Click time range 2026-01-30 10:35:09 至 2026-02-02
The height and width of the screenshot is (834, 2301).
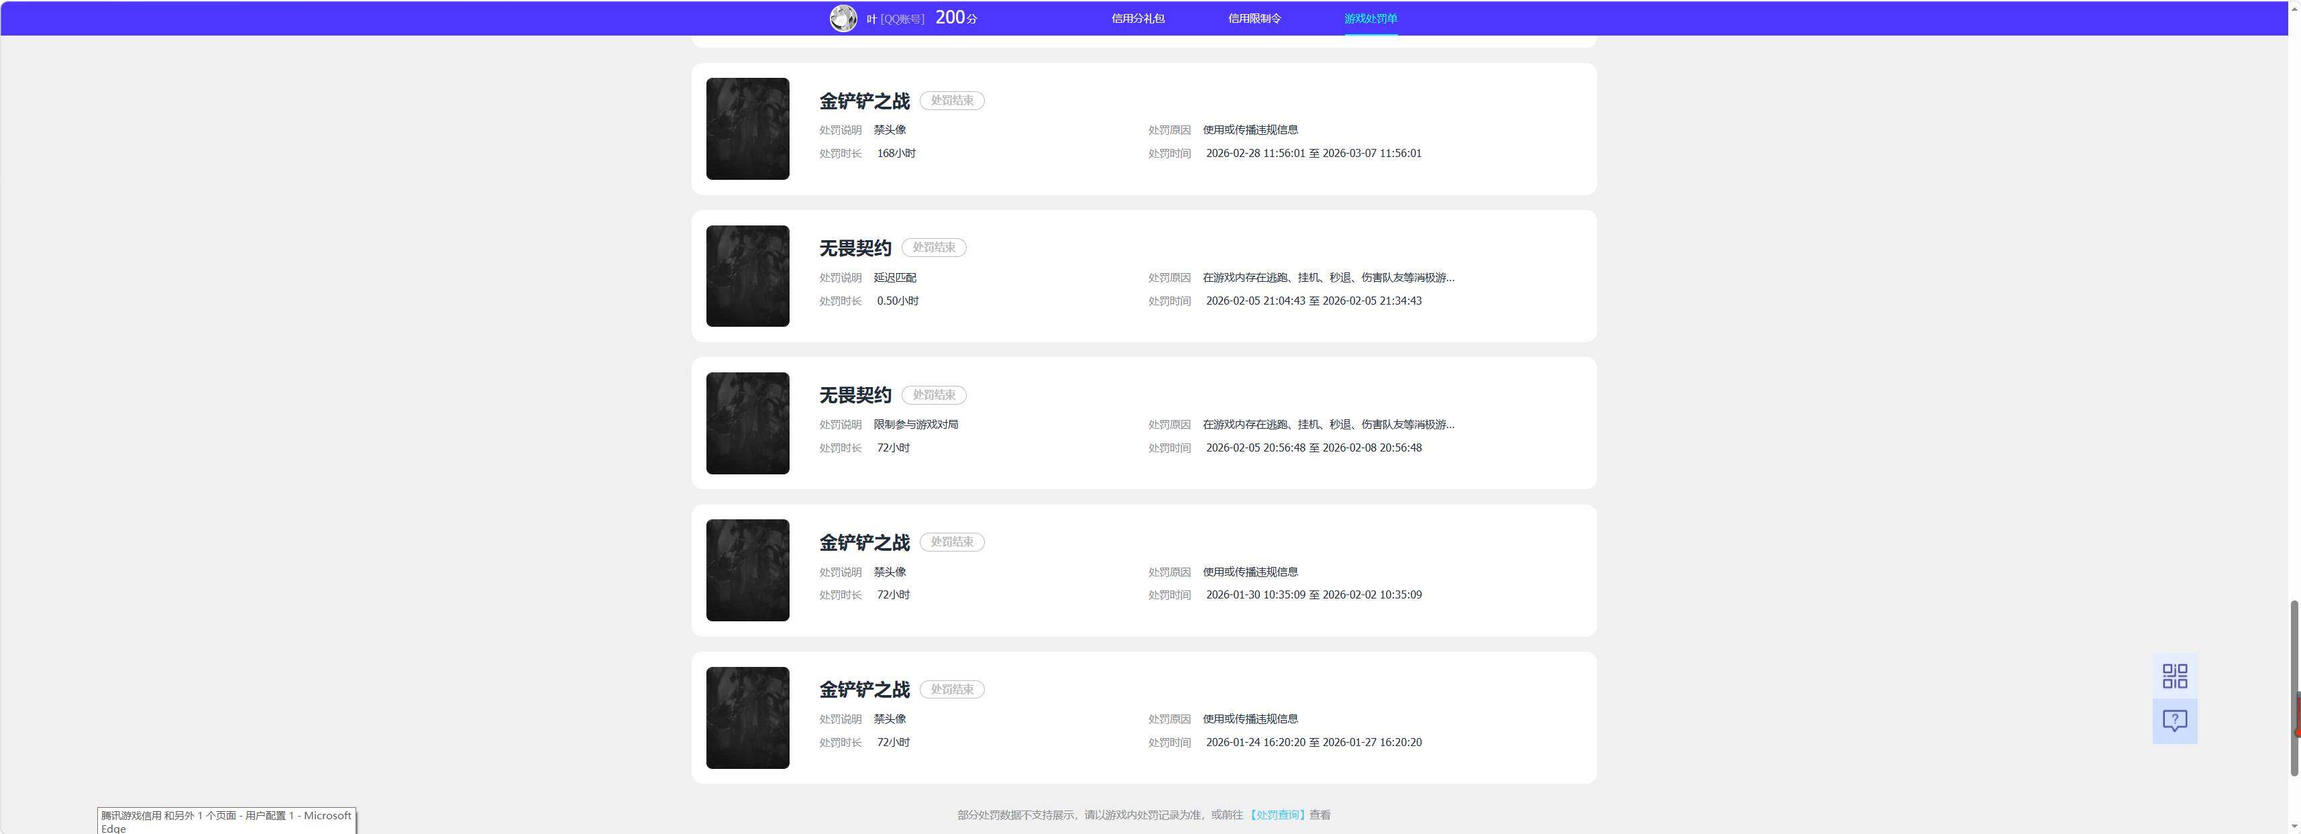coord(1313,594)
